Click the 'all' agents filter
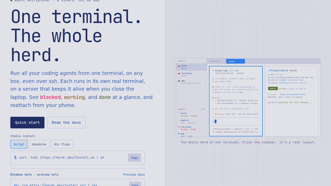The width and height of the screenshot is (331, 186). [x=203, y=109]
